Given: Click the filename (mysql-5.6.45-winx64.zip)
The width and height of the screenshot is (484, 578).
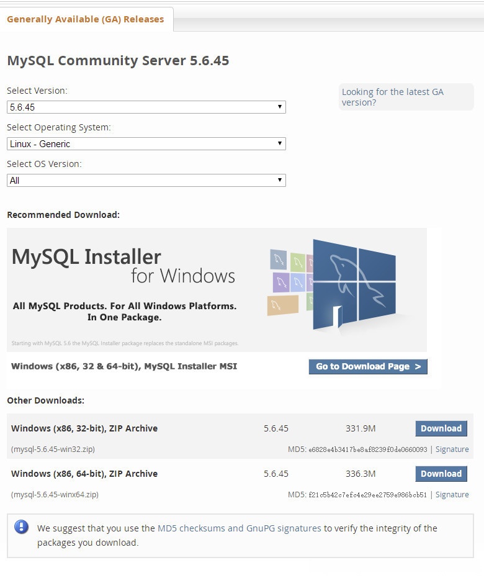Looking at the screenshot, I should pyautogui.click(x=55, y=495).
